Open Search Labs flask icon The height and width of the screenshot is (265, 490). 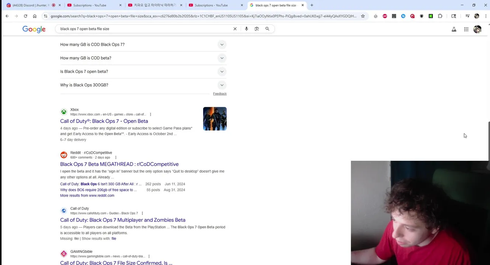click(454, 29)
